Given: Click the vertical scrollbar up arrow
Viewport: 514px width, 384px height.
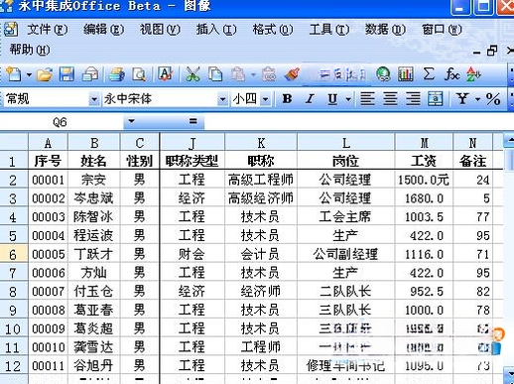Looking at the screenshot, I should coord(509,141).
